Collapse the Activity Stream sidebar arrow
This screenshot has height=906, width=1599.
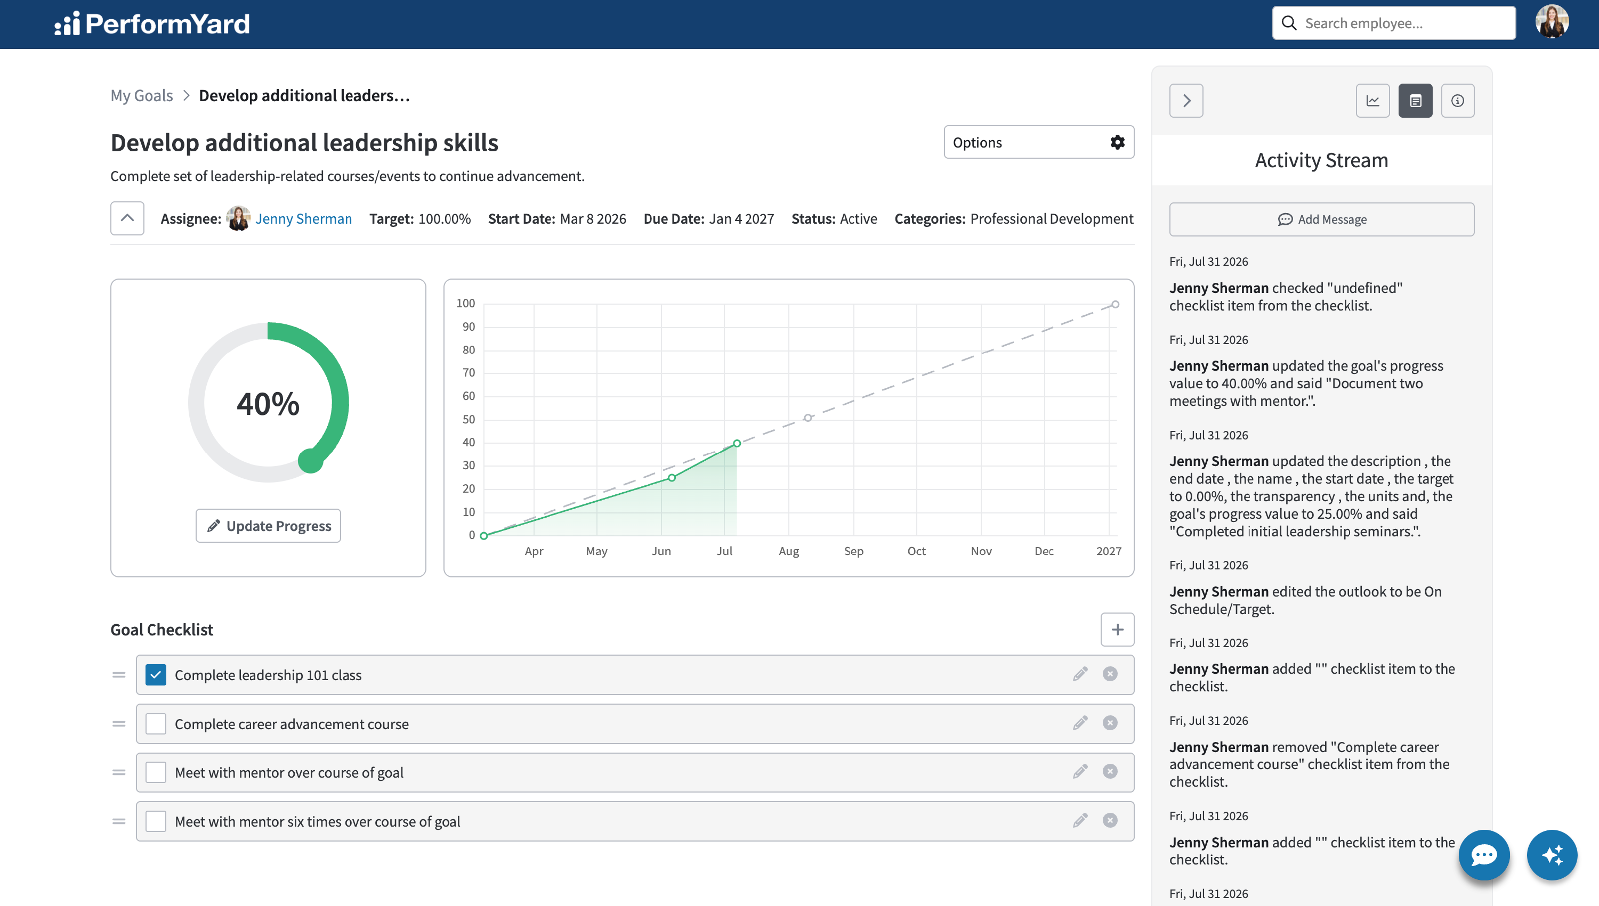[1185, 101]
